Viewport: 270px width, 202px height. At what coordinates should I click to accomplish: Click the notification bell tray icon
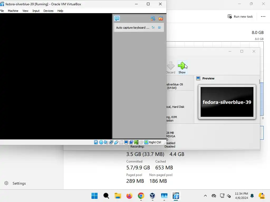coord(252,196)
